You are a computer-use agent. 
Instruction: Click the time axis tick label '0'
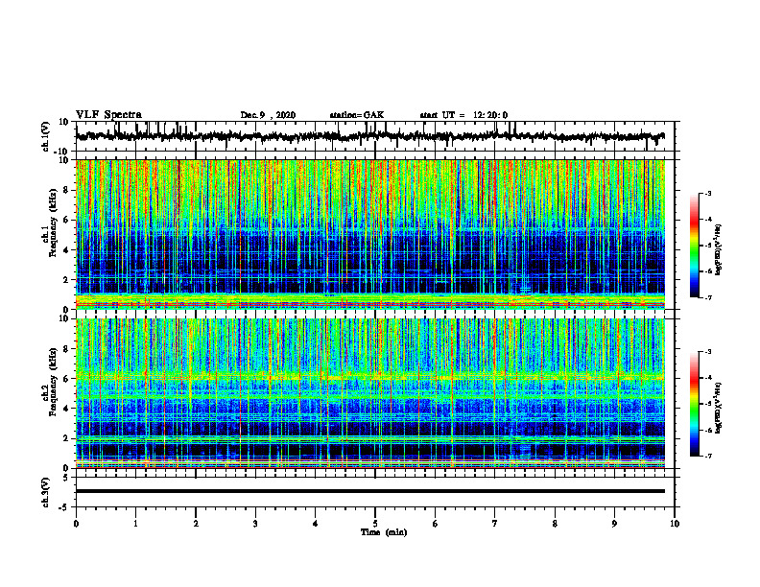[76, 524]
